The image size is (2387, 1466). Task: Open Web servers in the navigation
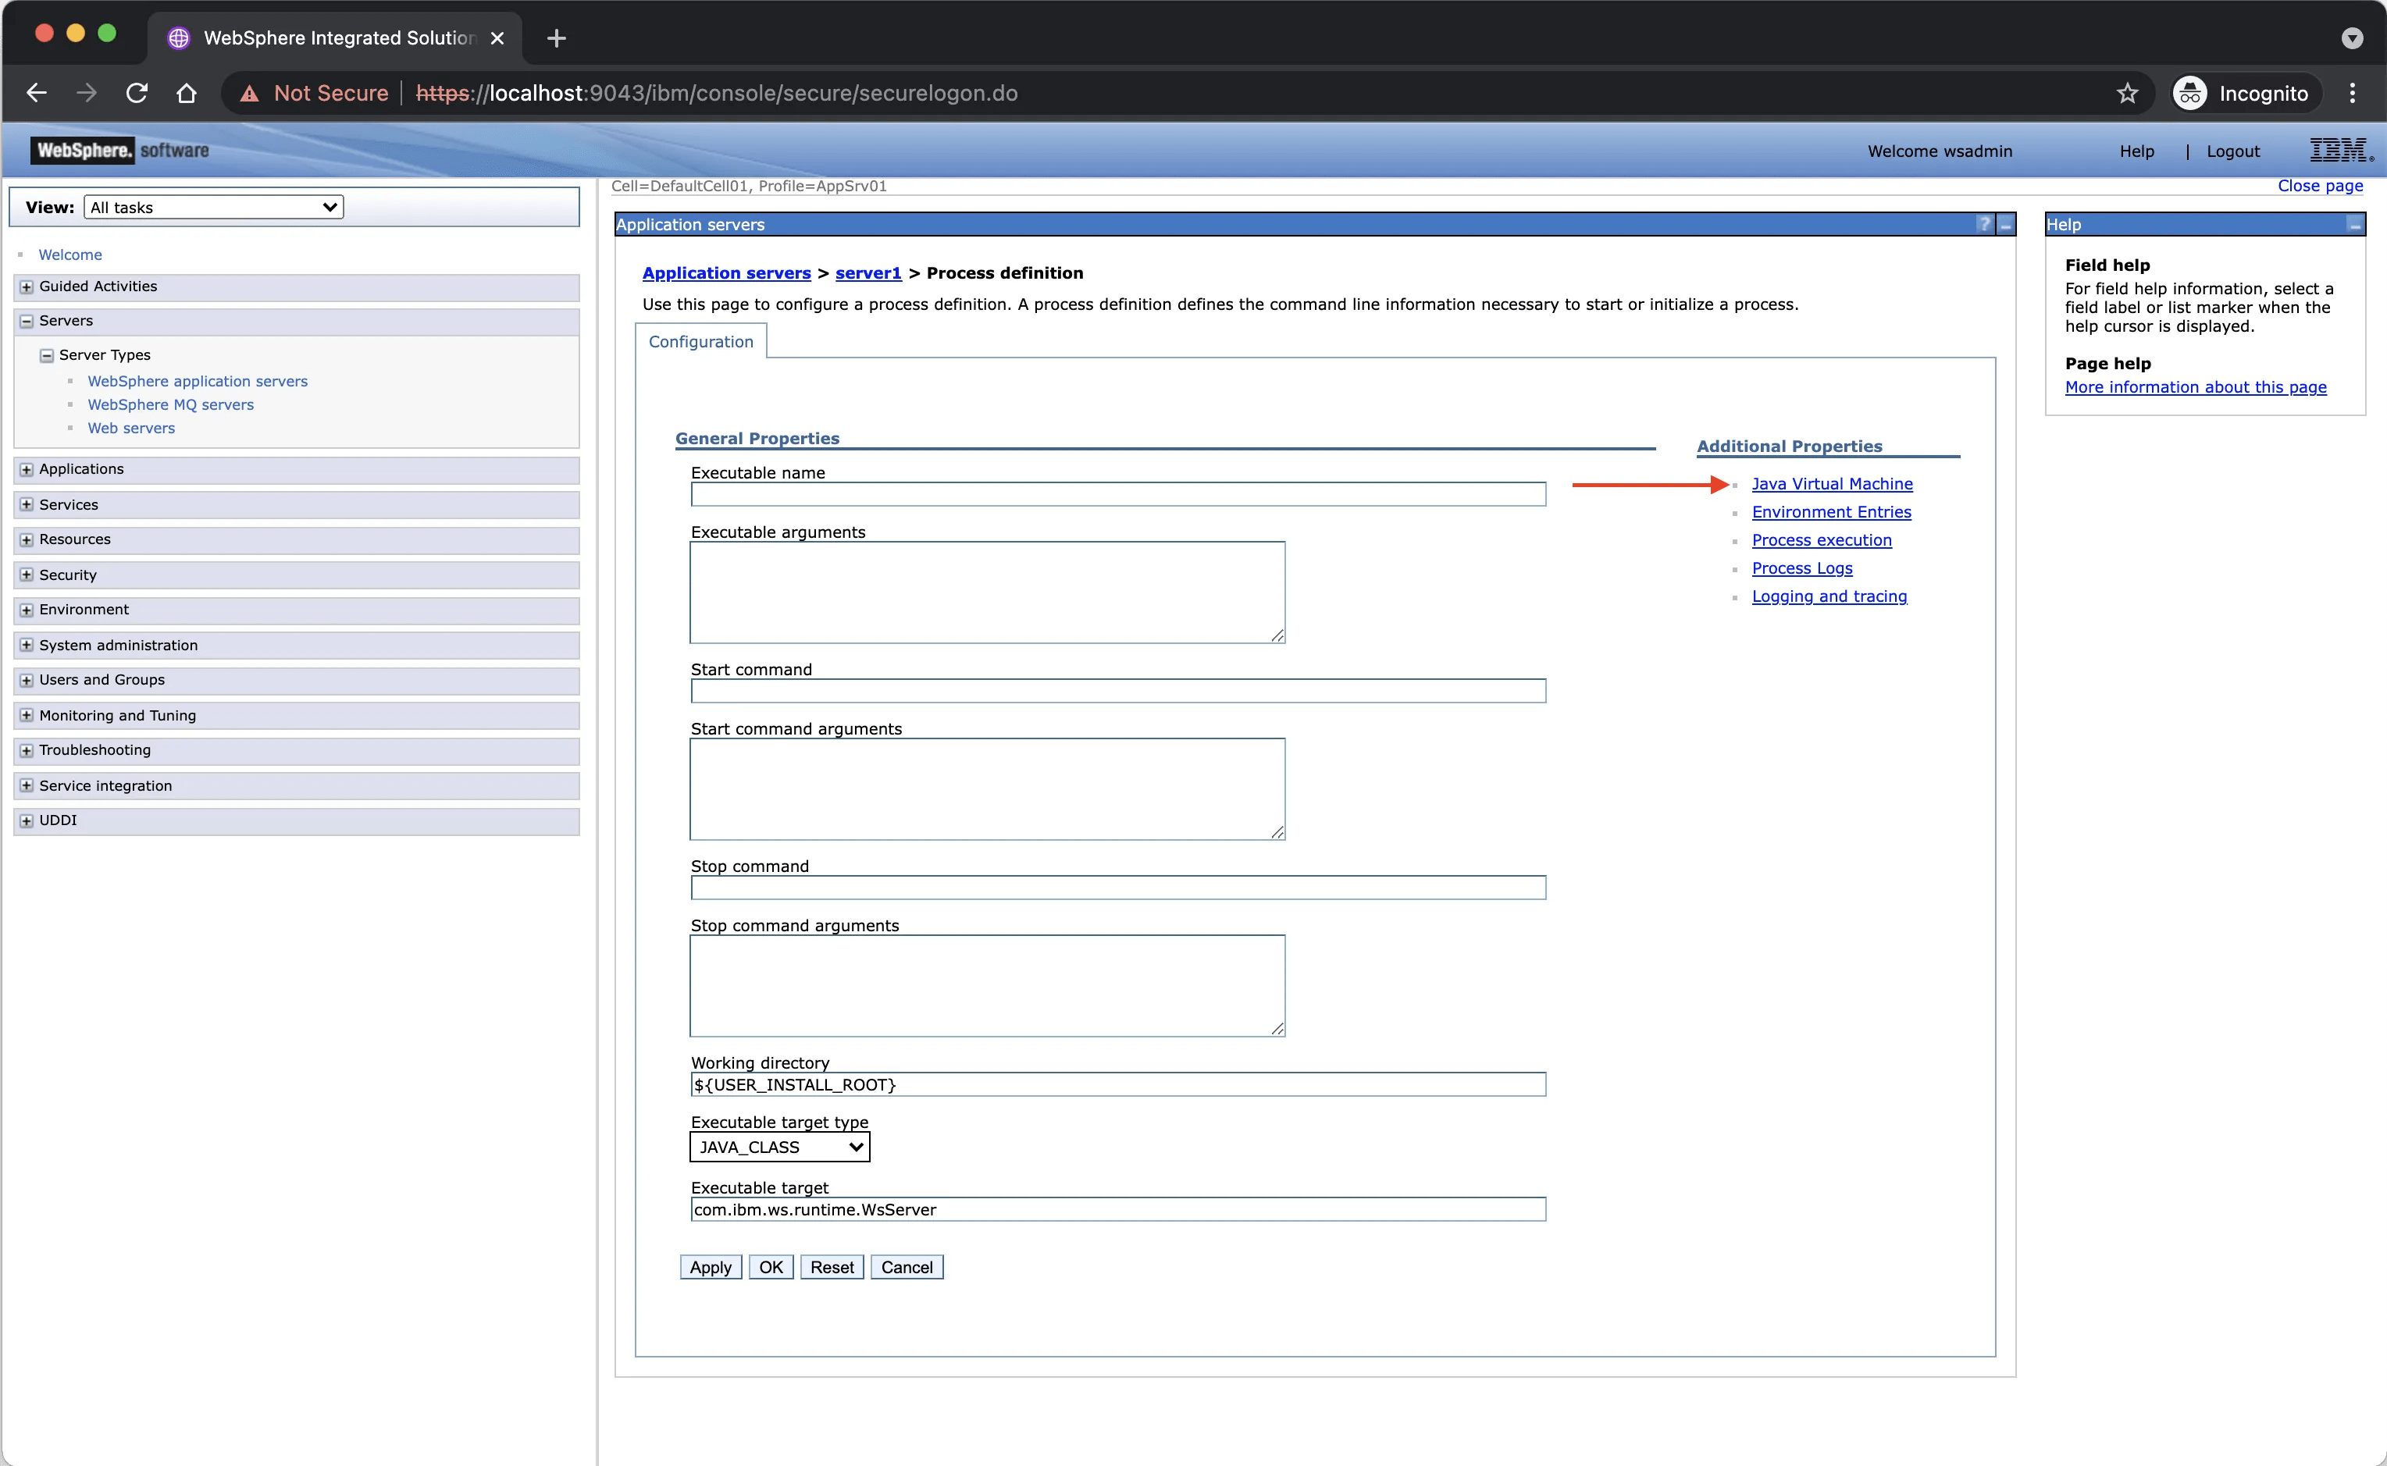click(131, 428)
